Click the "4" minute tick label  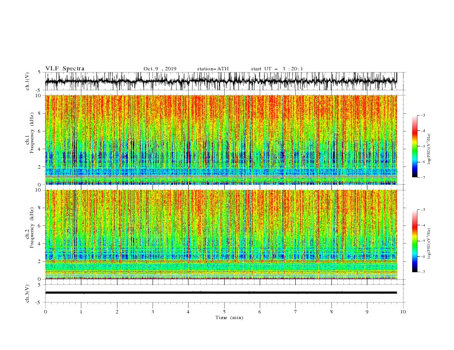click(189, 312)
